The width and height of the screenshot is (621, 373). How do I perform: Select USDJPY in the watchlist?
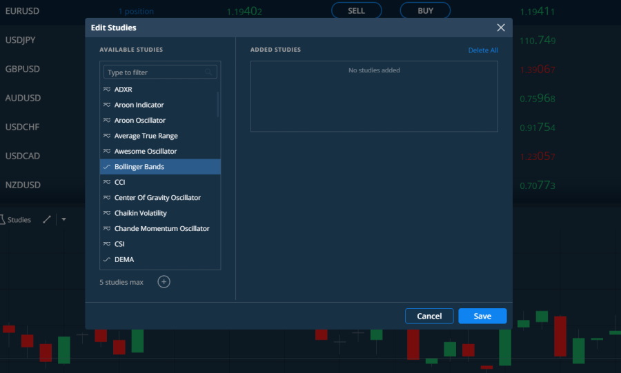click(20, 40)
